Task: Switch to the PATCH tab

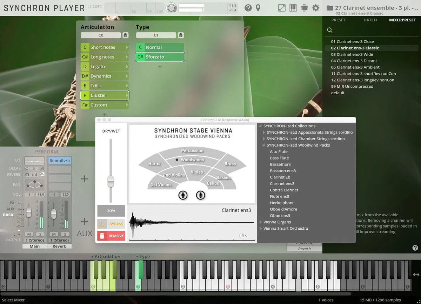Action: pos(370,20)
